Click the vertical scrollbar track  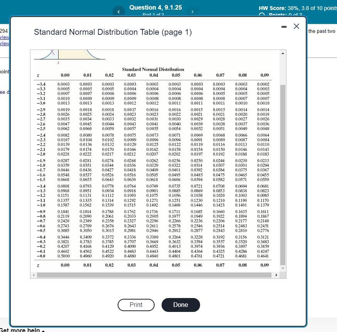(283, 162)
